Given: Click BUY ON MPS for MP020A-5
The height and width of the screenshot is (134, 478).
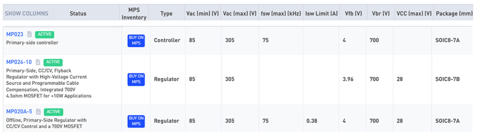Looking at the screenshot, I should pos(136,121).
